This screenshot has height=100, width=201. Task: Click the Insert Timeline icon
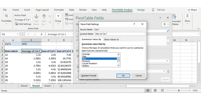[x=66, y=19]
